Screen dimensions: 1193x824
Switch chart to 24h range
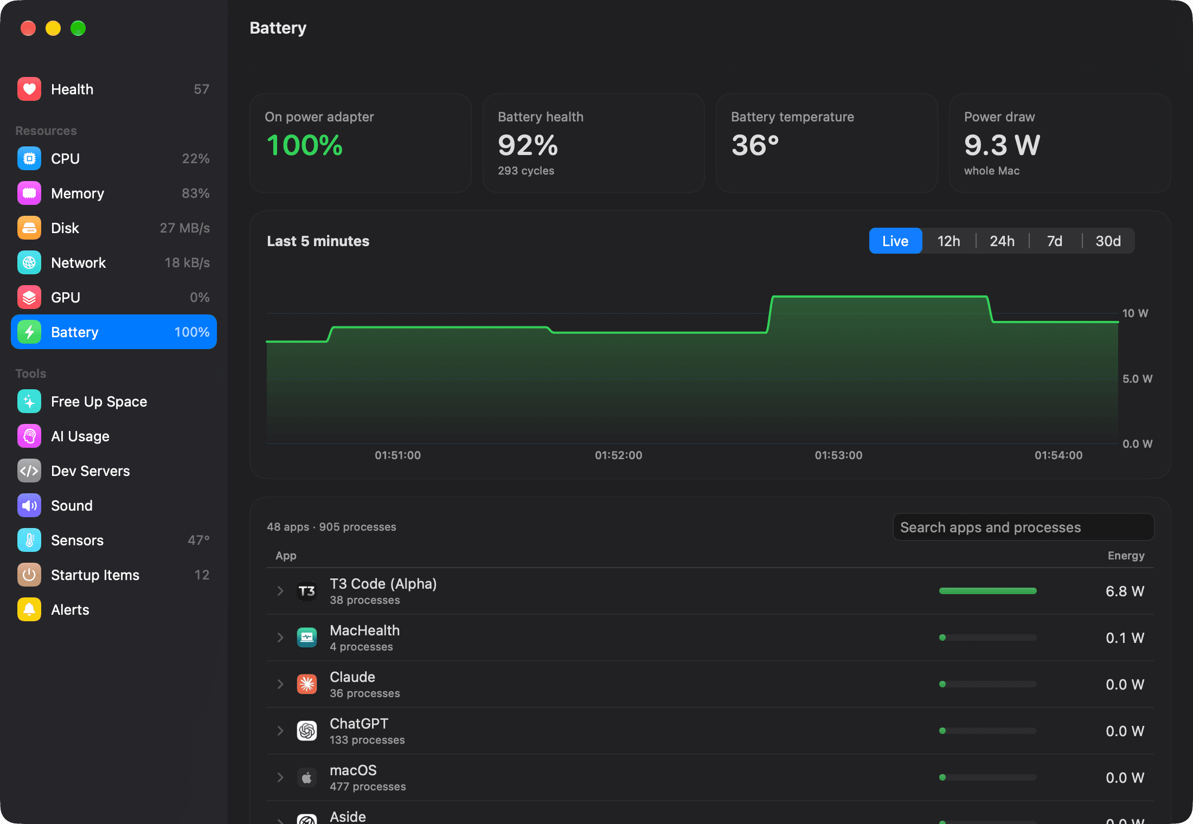[1002, 241]
